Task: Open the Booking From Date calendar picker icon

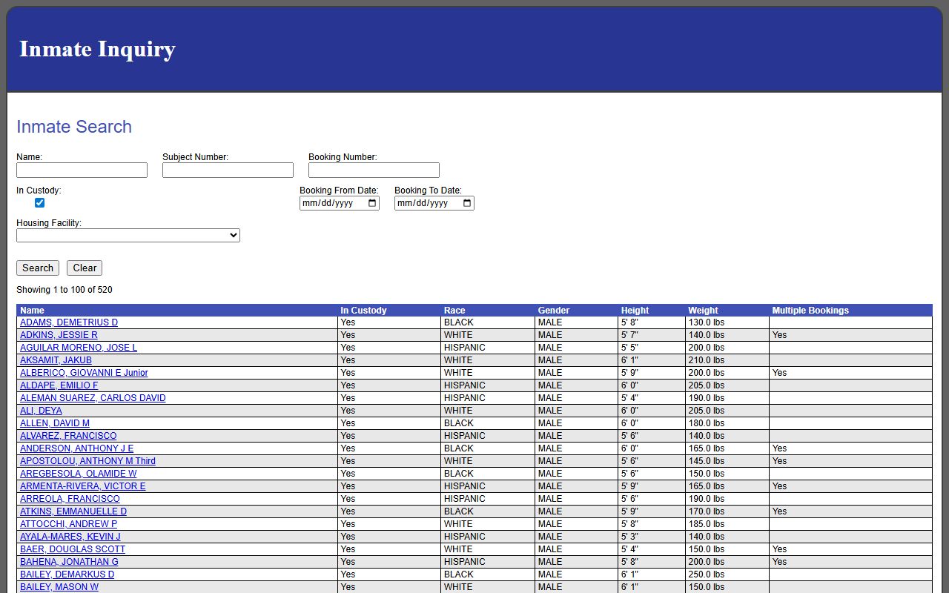Action: point(372,203)
